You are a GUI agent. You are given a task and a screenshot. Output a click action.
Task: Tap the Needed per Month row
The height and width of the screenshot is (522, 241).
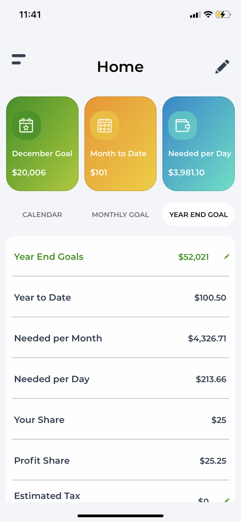[x=120, y=338]
